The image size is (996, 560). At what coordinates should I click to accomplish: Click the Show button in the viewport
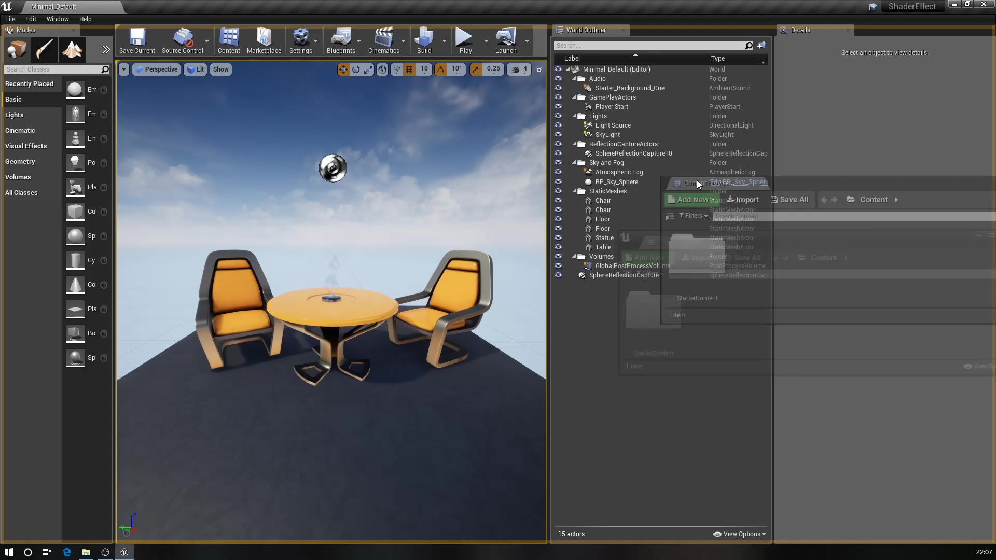tap(220, 69)
